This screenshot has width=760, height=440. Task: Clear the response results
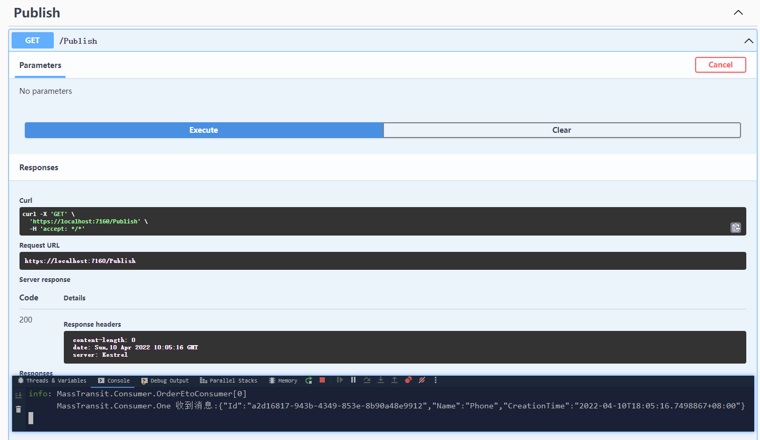pos(562,130)
